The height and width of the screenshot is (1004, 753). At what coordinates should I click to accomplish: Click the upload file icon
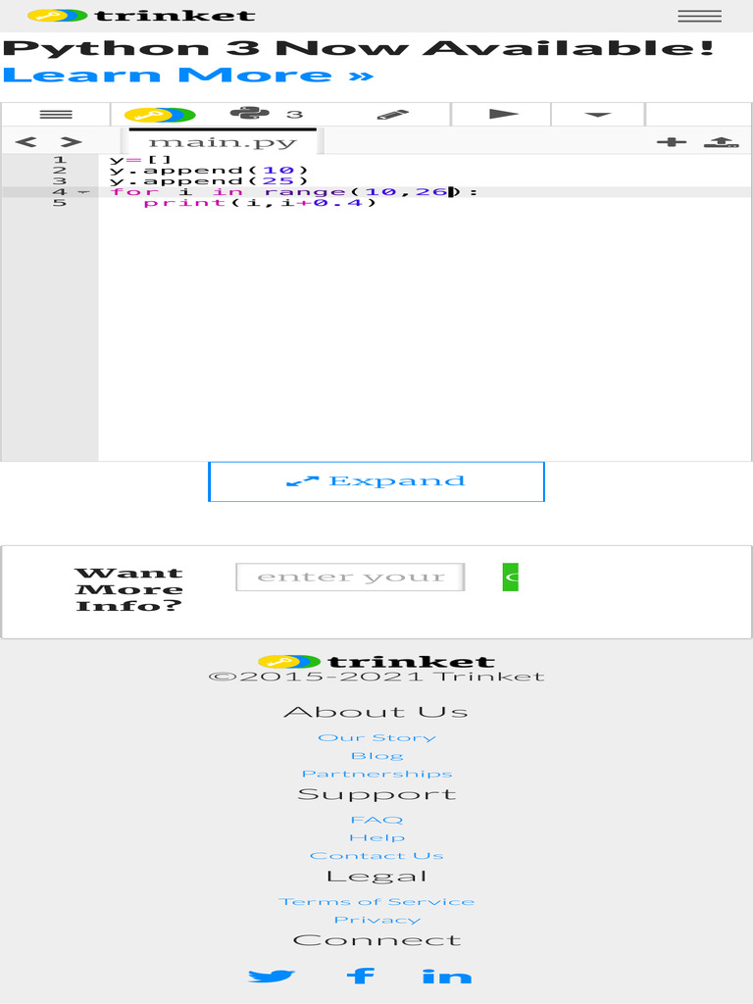click(x=721, y=142)
